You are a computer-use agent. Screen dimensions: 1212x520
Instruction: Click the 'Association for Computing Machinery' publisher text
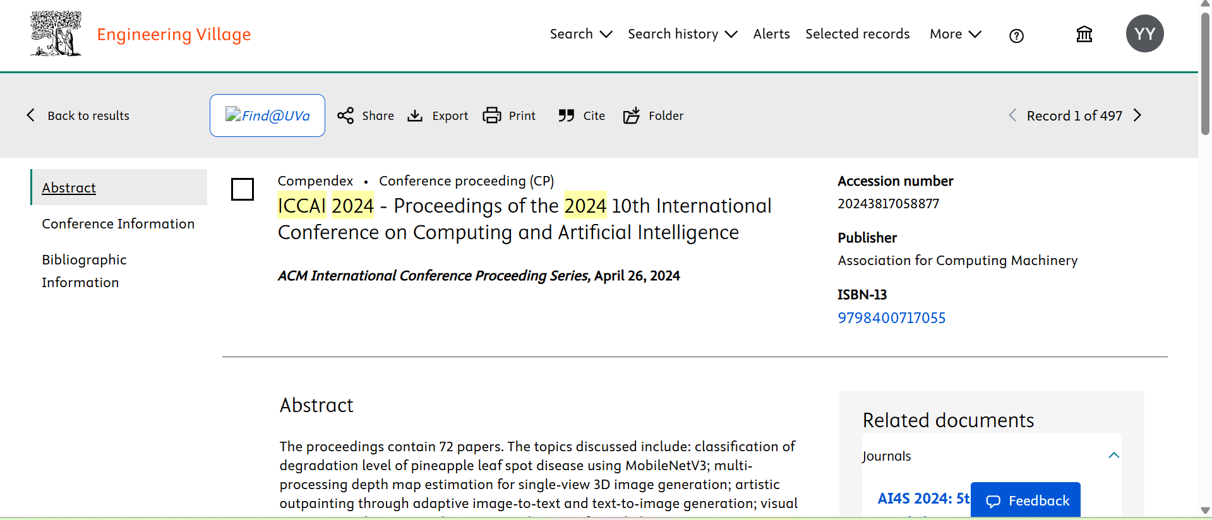pos(957,261)
